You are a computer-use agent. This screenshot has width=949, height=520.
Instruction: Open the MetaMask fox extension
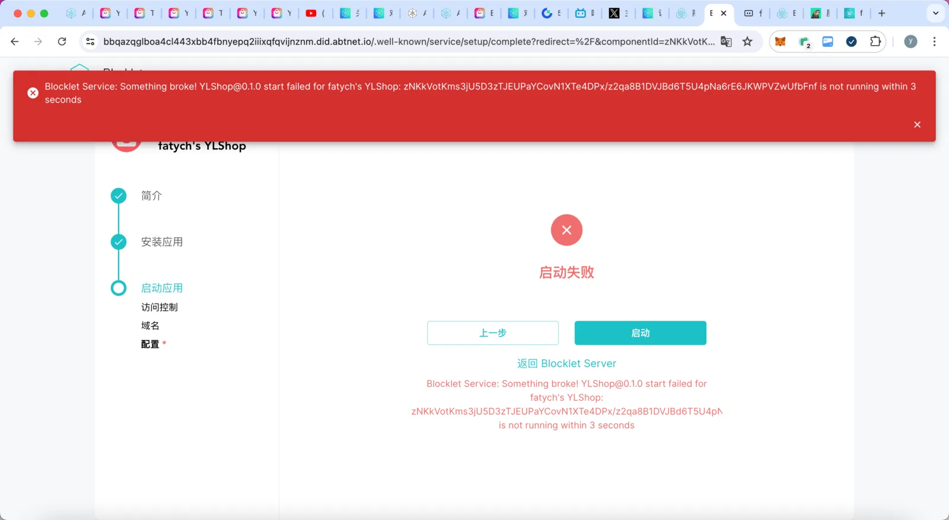click(x=781, y=42)
